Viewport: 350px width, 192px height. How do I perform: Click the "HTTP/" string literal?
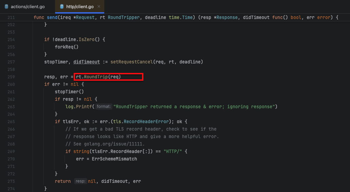[x=173, y=151]
